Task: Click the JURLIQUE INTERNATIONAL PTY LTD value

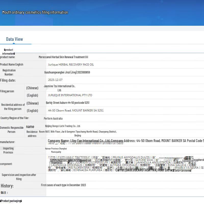Action: pos(70,95)
